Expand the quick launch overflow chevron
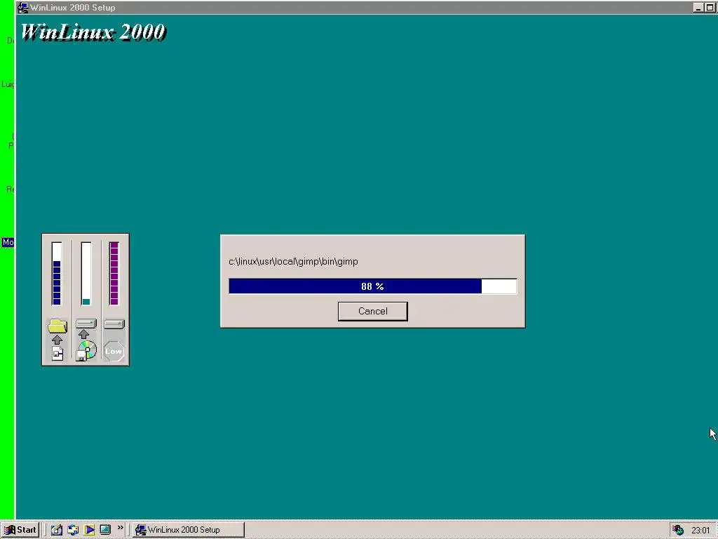This screenshot has width=718, height=539. pyautogui.click(x=121, y=528)
